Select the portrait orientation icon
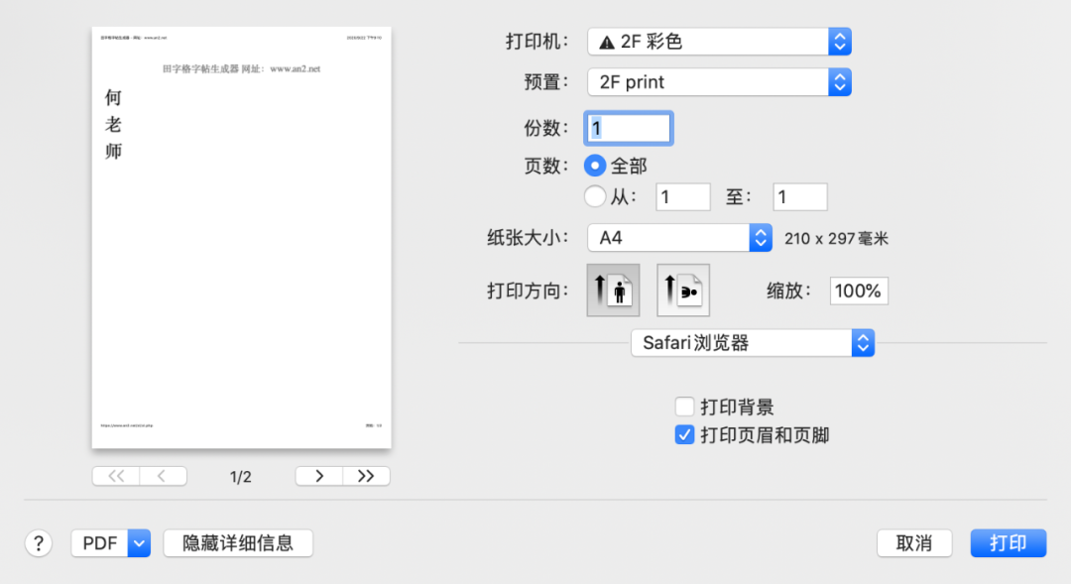Screen dimensions: 1071x584 click(613, 290)
